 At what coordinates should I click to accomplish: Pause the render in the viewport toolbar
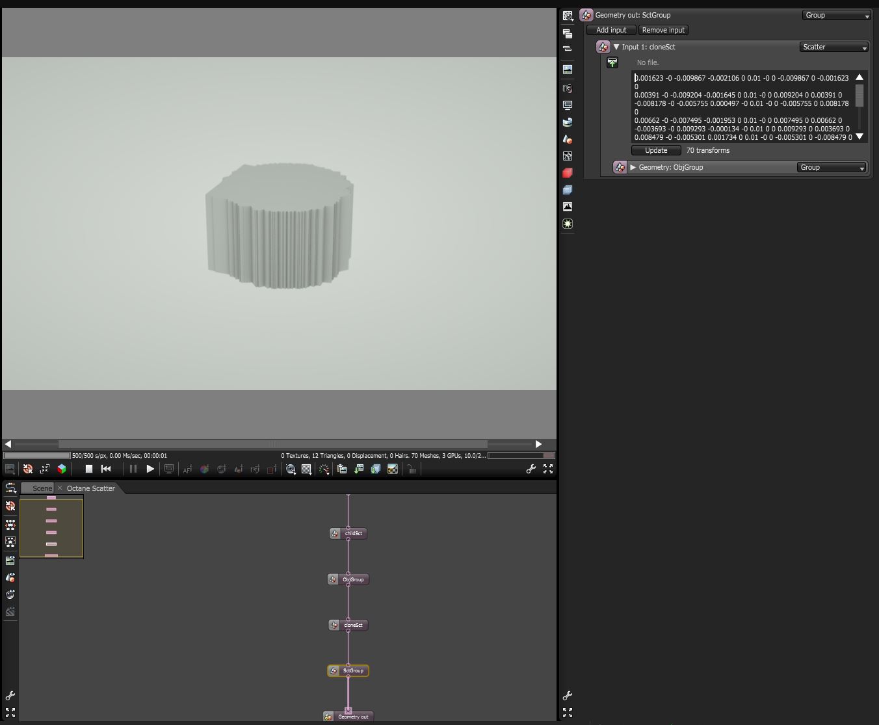pyautogui.click(x=133, y=469)
